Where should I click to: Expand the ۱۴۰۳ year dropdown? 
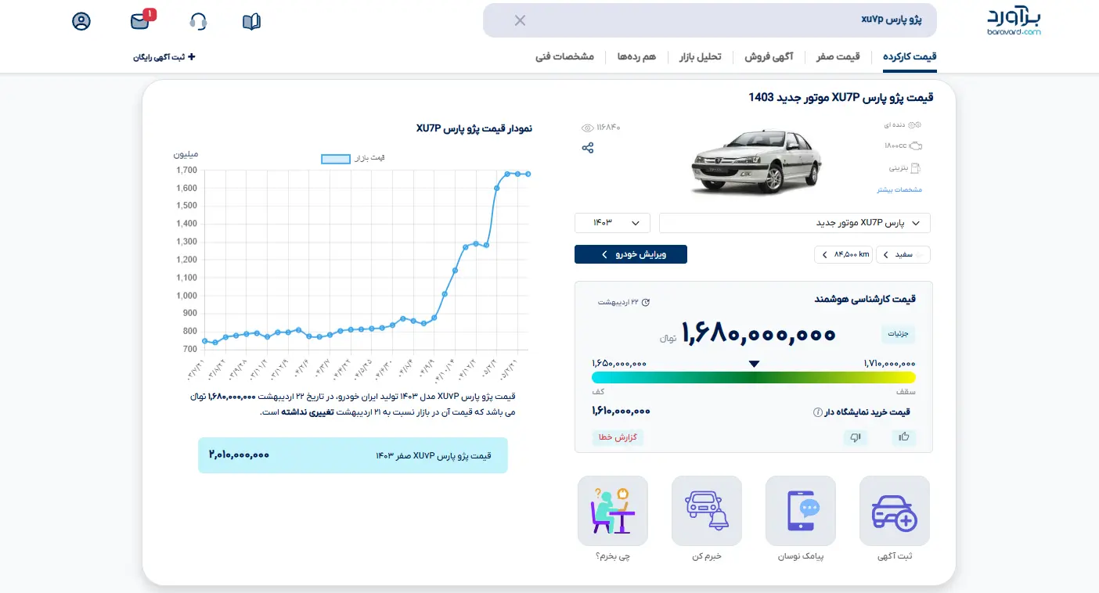612,223
